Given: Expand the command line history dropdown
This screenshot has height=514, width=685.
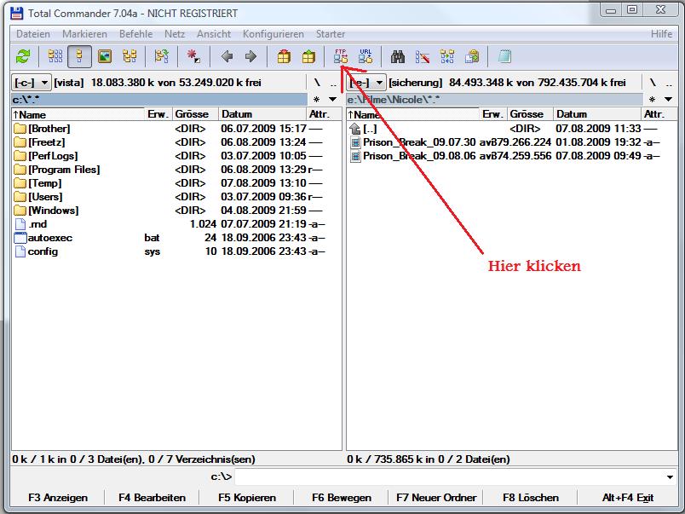Looking at the screenshot, I should [x=671, y=477].
